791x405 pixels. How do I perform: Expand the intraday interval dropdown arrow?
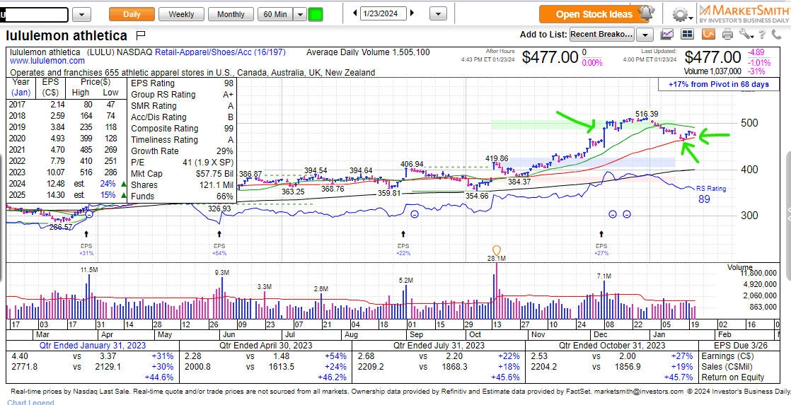(300, 15)
